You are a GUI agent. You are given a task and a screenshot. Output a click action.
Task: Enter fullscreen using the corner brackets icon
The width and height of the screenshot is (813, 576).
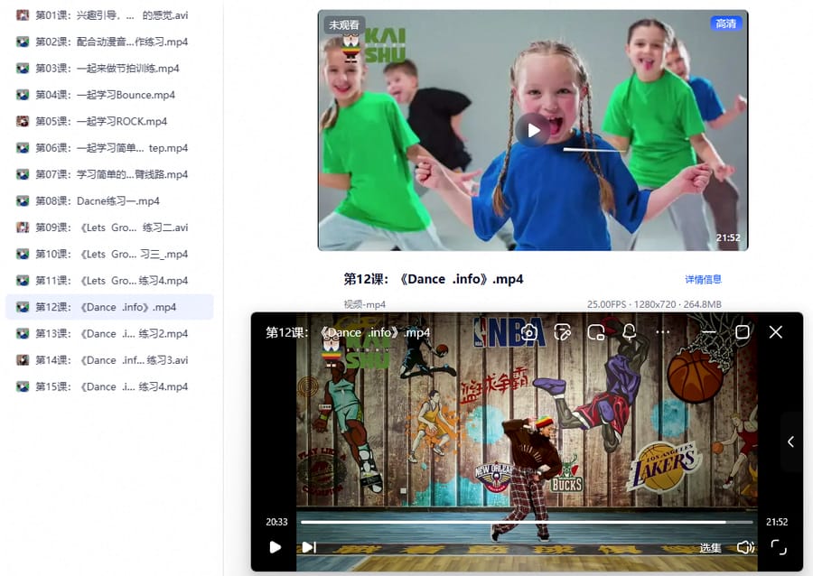pyautogui.click(x=779, y=547)
